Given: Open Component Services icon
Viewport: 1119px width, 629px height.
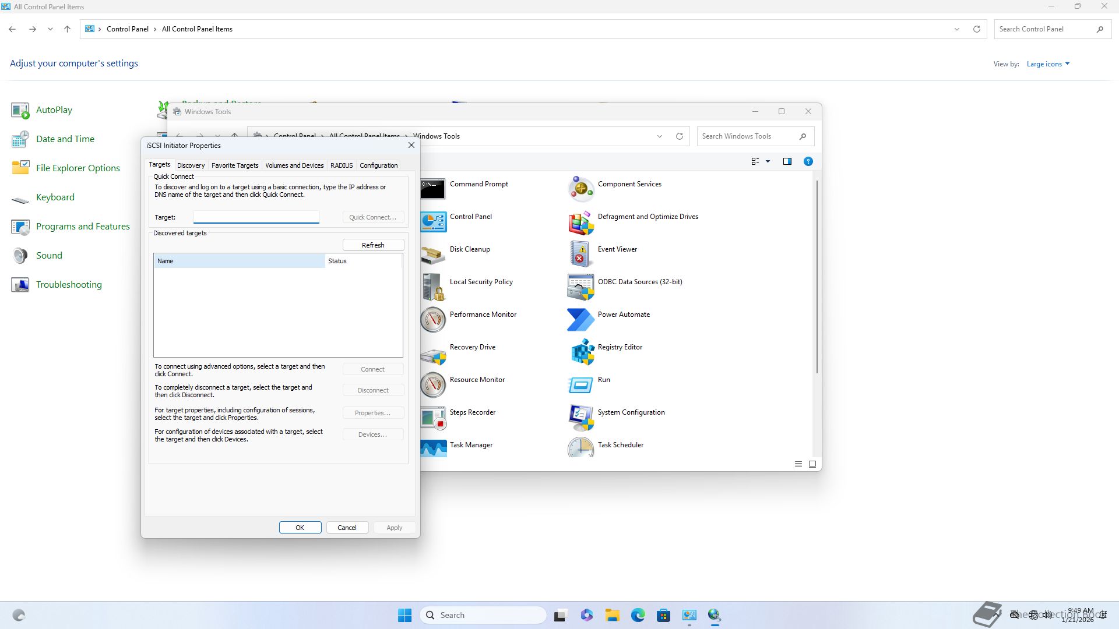Looking at the screenshot, I should 580,189.
